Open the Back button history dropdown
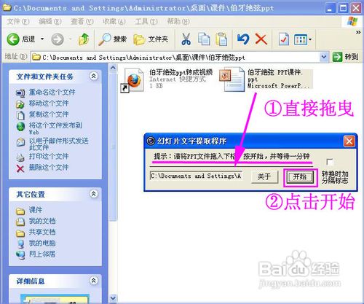Screen dimensions: 364x304 coord(42,39)
